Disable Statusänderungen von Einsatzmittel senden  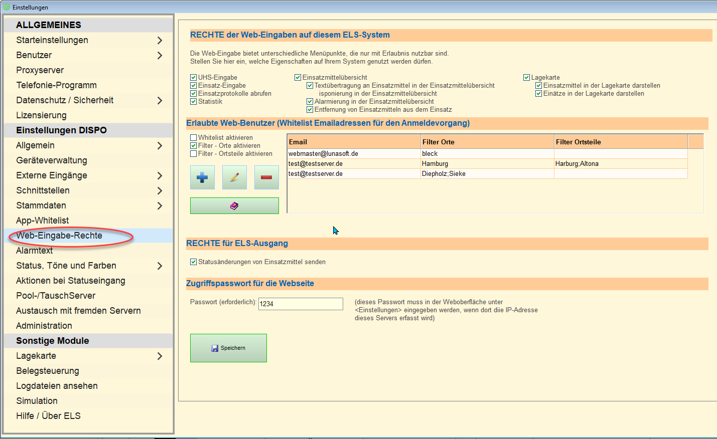194,262
